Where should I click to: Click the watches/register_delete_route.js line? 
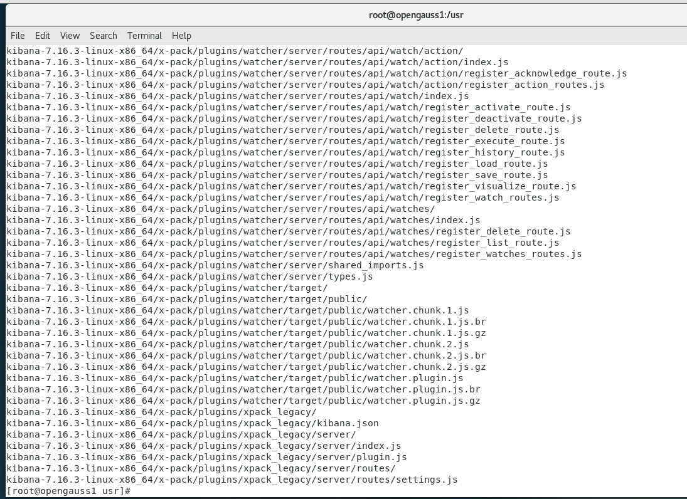[x=289, y=231]
